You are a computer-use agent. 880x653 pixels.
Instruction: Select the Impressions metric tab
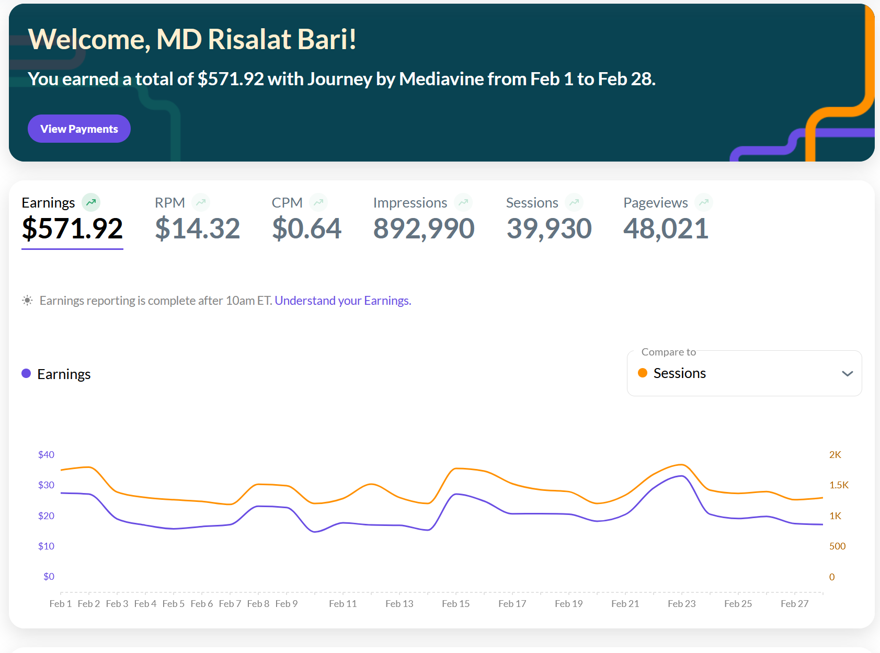pyautogui.click(x=424, y=220)
